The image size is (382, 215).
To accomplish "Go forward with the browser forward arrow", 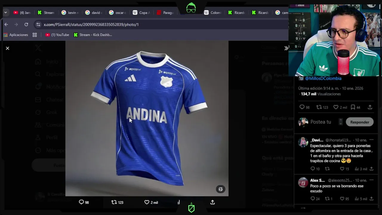I will (16, 24).
